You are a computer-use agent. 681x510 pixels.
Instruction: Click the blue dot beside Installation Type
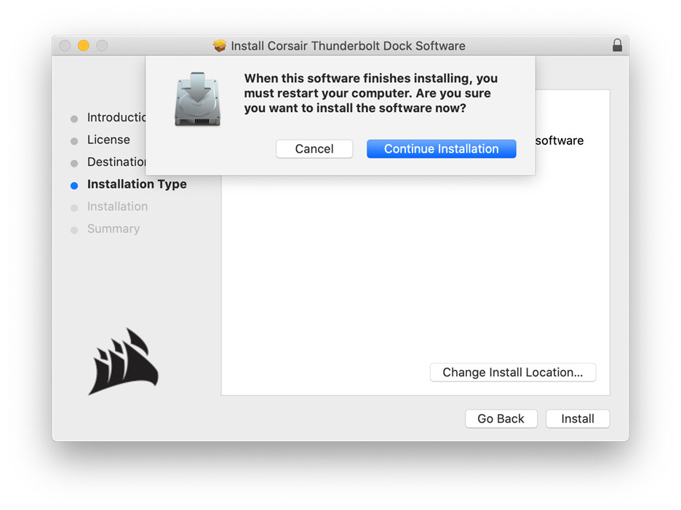[x=74, y=185]
